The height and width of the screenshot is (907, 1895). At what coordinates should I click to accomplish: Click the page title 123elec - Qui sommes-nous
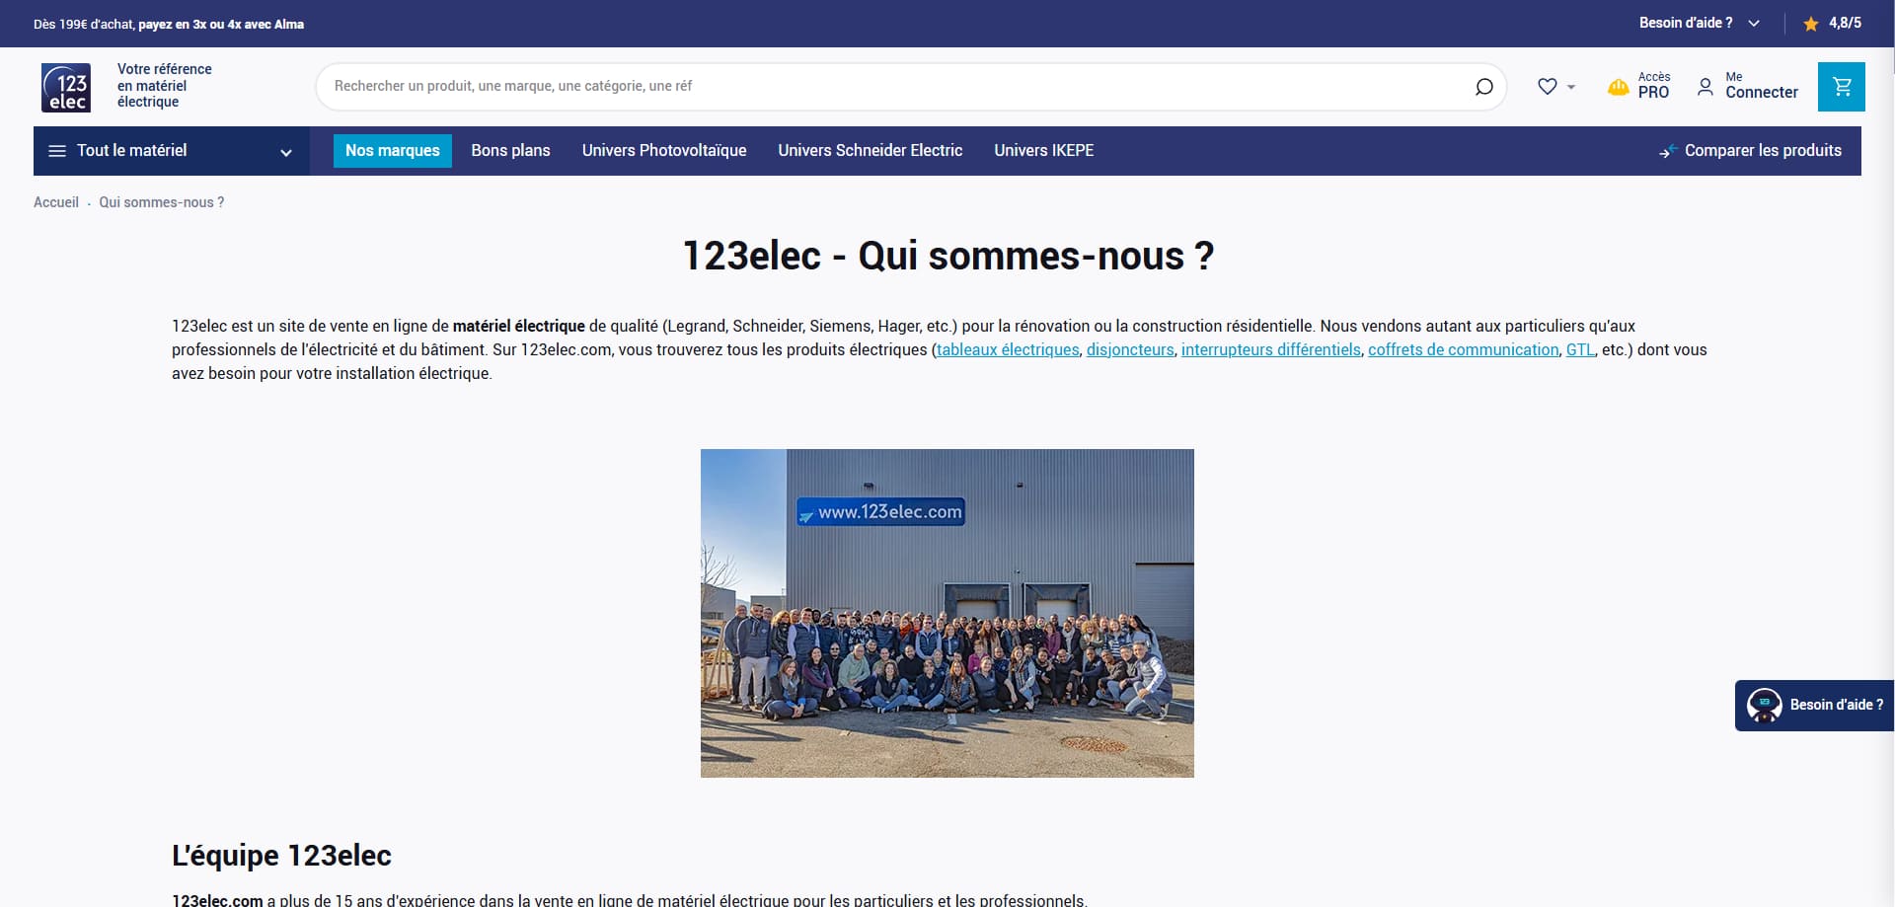(x=947, y=257)
